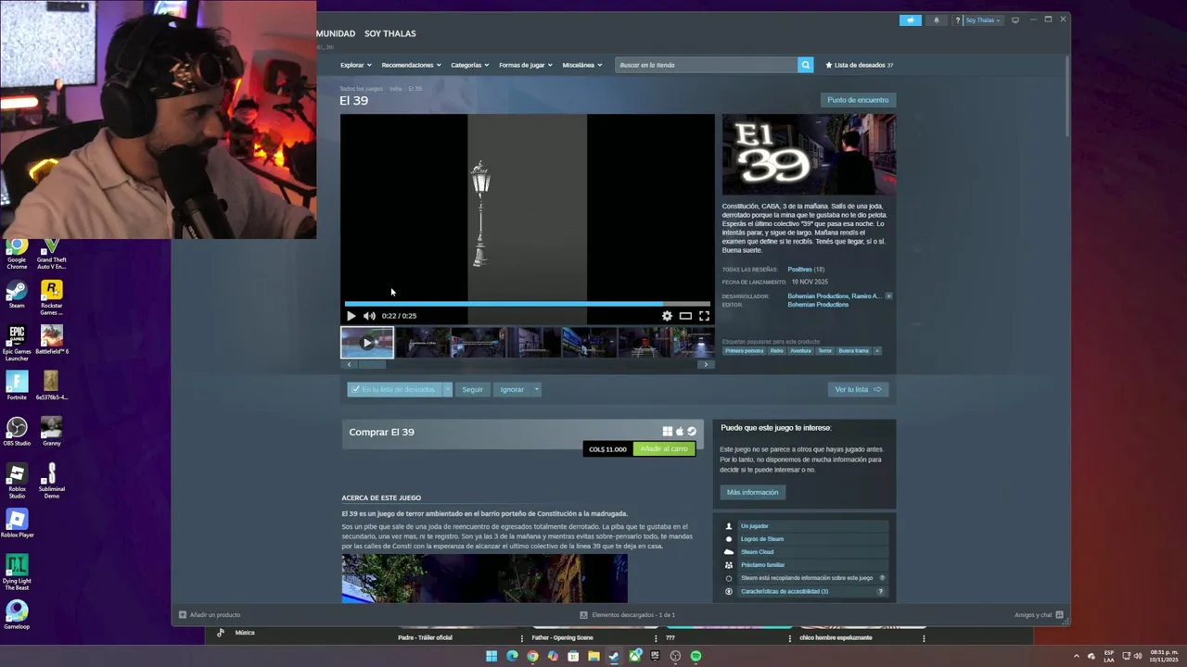This screenshot has width=1187, height=667.
Task: Open Epic Games Launcher desktop icon
Action: click(x=17, y=343)
